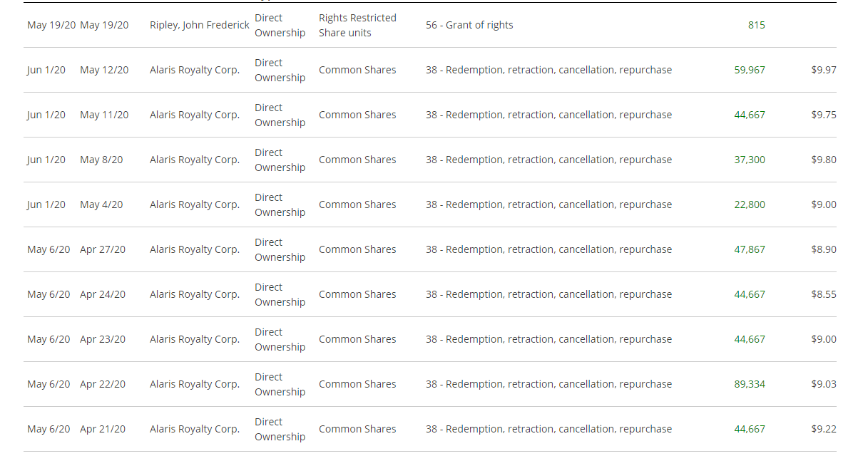Image resolution: width=863 pixels, height=456 pixels.
Task: Click the May 8/20 transaction date
Action: [x=101, y=160]
